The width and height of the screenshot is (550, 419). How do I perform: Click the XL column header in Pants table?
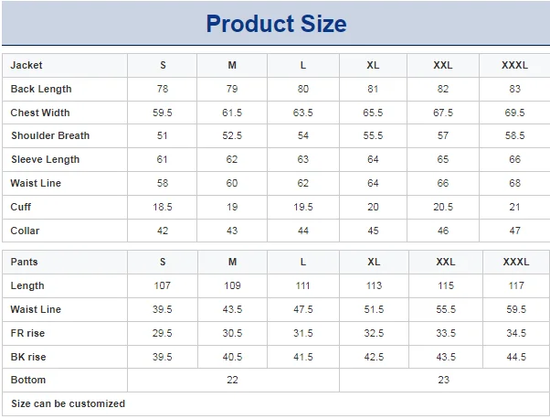[x=374, y=262]
